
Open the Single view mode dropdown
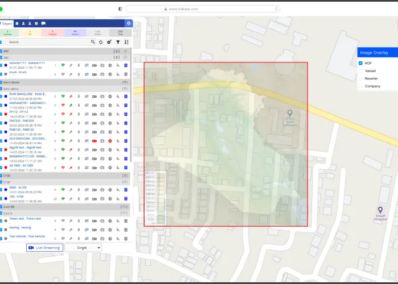coord(83,248)
